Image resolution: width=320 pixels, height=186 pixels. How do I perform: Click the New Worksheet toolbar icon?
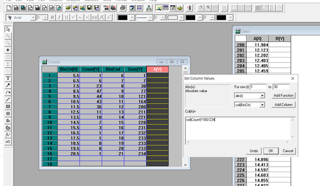point(16,8)
